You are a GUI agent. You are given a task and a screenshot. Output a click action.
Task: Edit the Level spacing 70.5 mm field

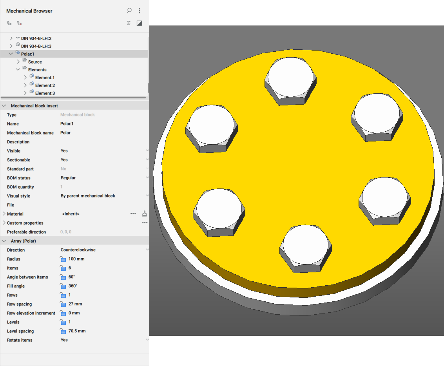pos(77,331)
